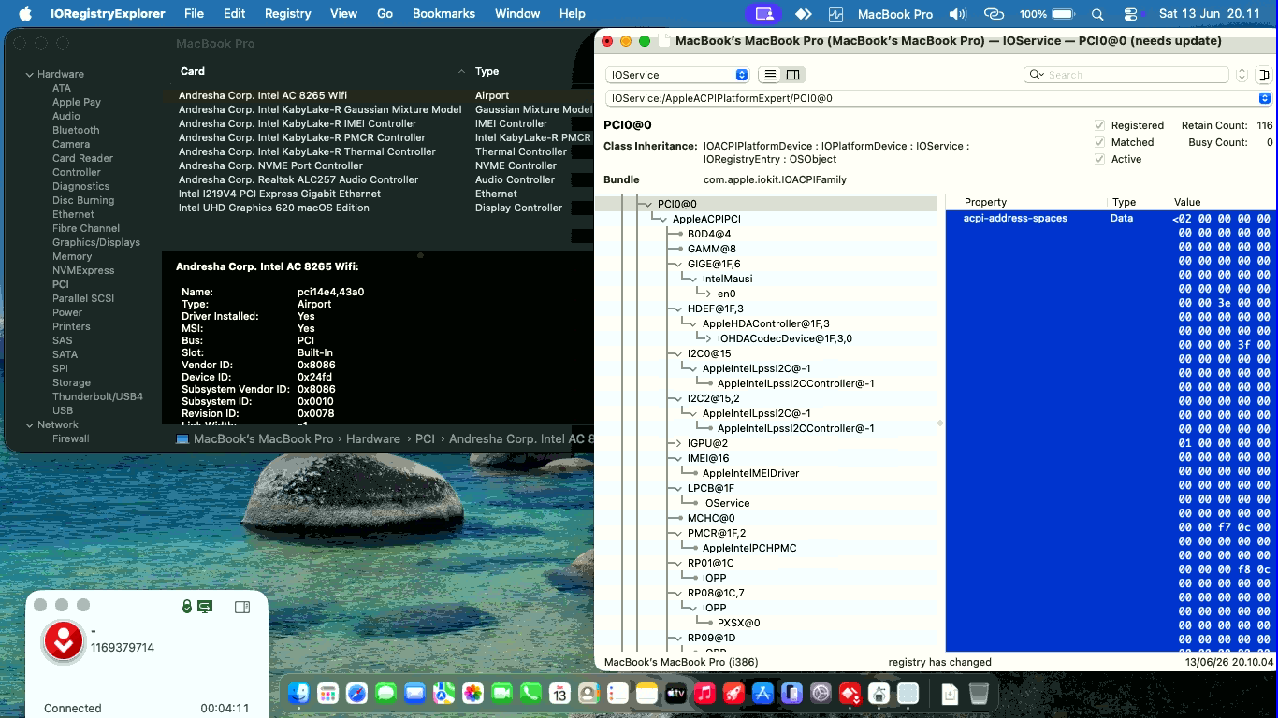Open Messages from the Dock
Image resolution: width=1278 pixels, height=718 pixels.
pyautogui.click(x=385, y=694)
